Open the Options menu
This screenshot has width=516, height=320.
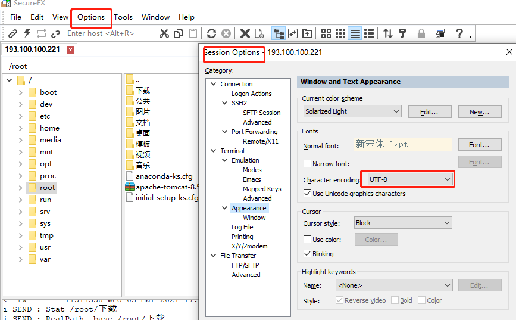click(x=91, y=17)
